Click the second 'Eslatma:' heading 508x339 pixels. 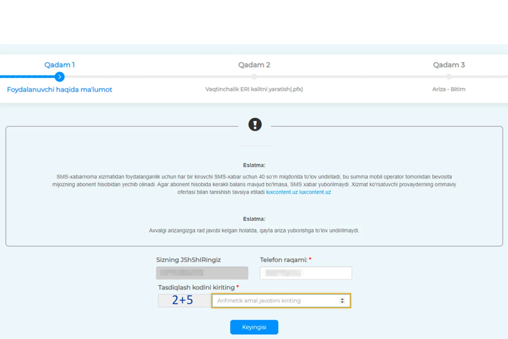[254, 219]
